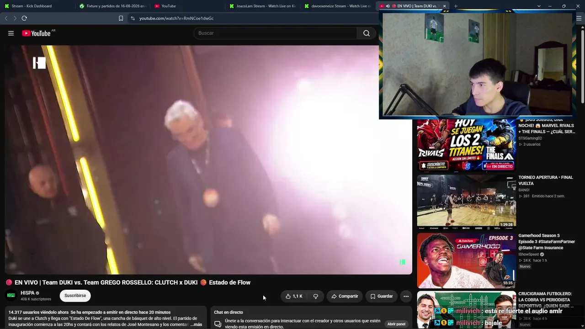Like the video with thumbs up
Screen dimensions: 585x329
pos(294,296)
